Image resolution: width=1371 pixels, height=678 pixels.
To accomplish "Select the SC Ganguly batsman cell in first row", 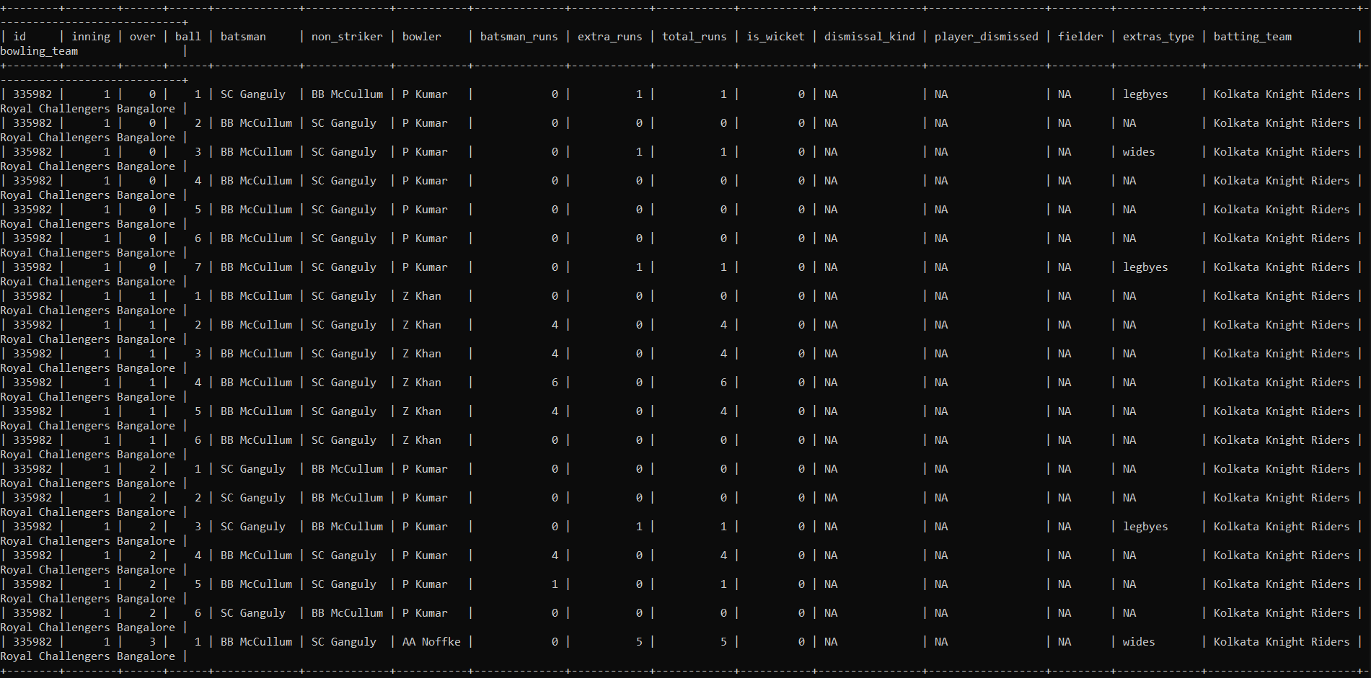I will tap(253, 94).
